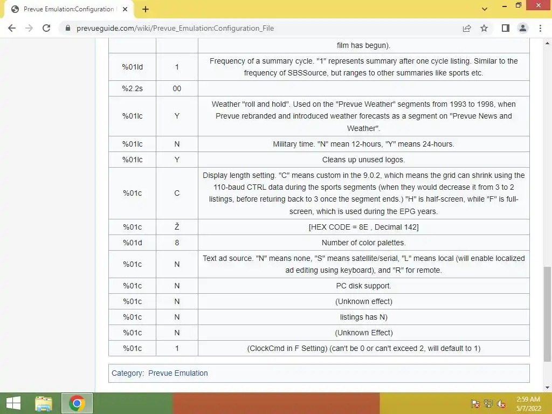Click the summary cycle frequency description
Screen dimensions: 552x414
[364, 67]
